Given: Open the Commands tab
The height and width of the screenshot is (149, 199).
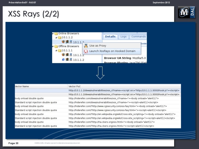Looking at the screenshot, I should (x=138, y=37).
